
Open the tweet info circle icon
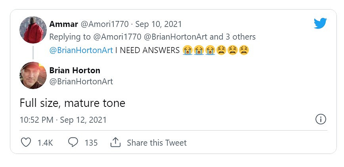(320, 119)
